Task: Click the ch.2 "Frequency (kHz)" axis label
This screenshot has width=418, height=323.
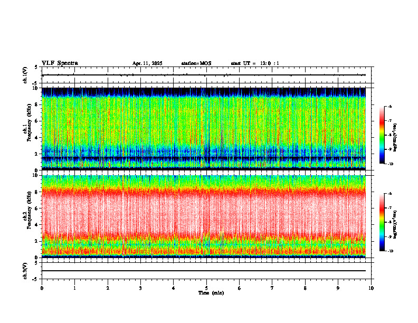Action: (29, 210)
